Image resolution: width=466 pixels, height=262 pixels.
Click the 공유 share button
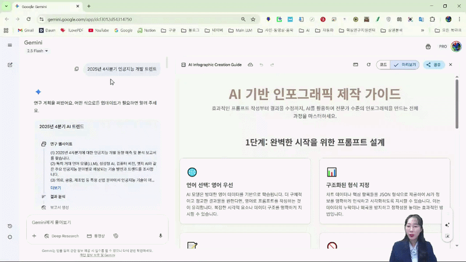point(433,65)
